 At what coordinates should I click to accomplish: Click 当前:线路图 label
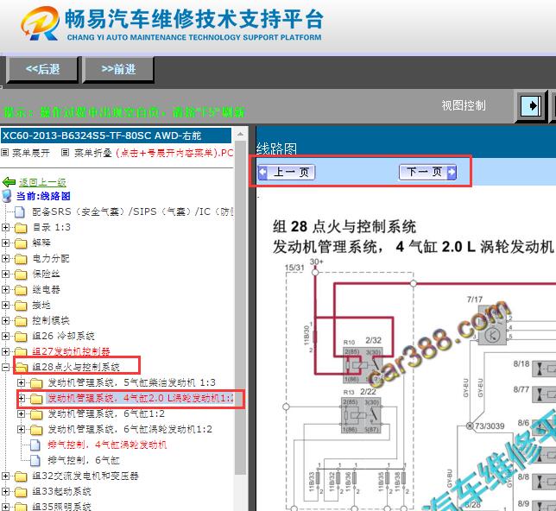pos(43,196)
